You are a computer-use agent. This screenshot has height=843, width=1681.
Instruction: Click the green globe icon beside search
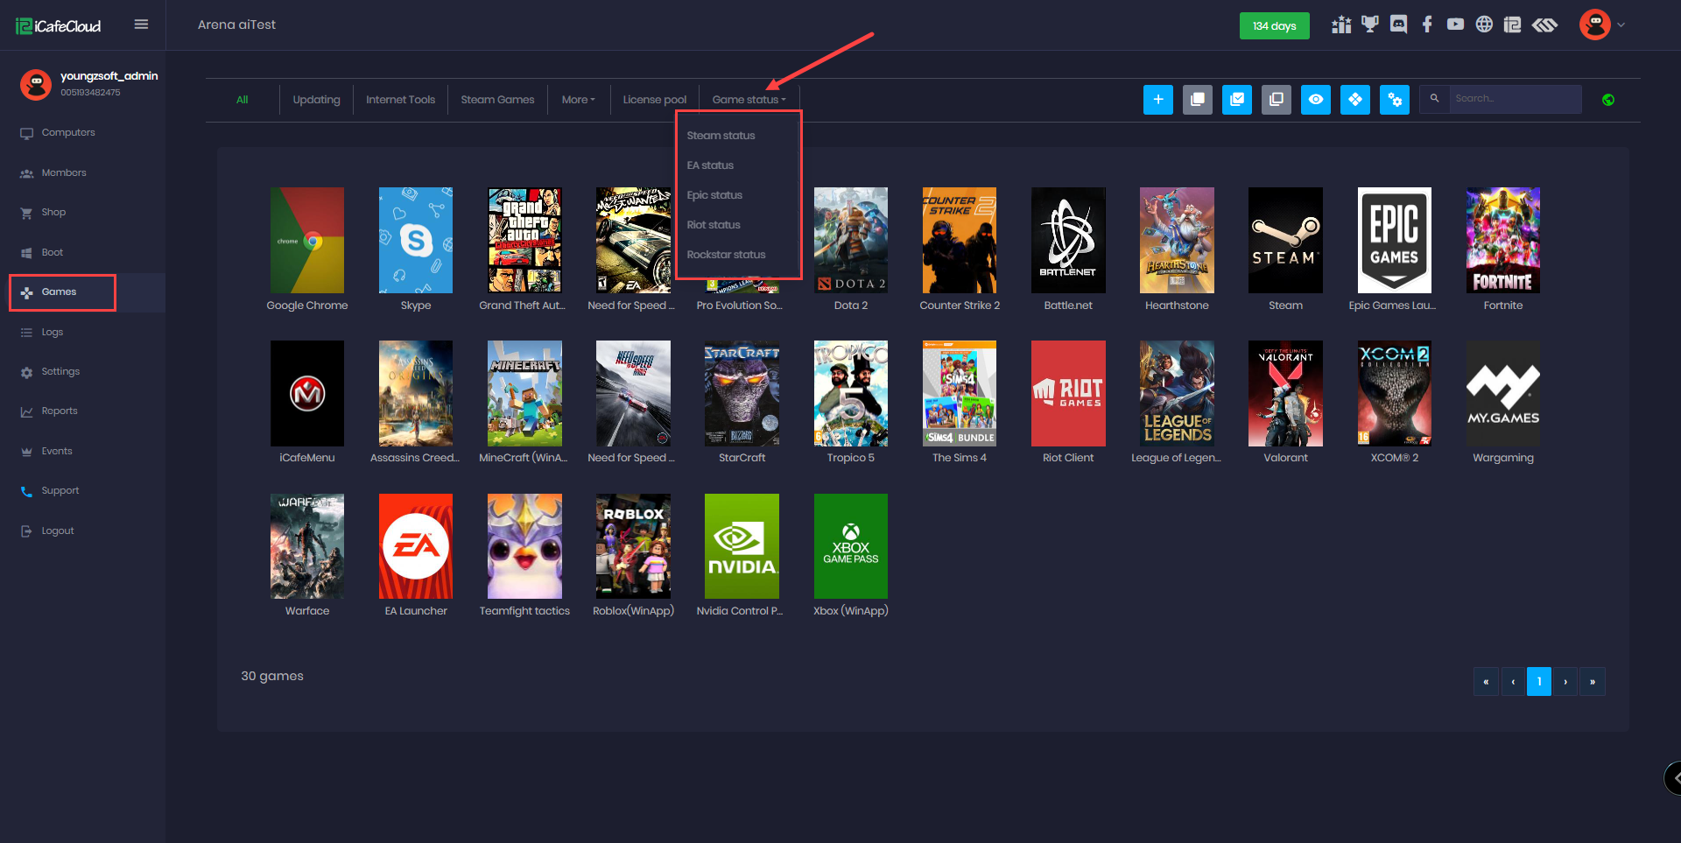pos(1607,100)
